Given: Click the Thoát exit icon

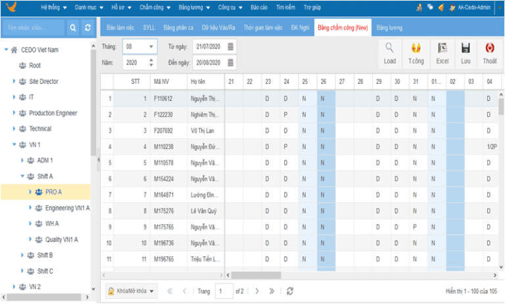Looking at the screenshot, I should point(489,49).
